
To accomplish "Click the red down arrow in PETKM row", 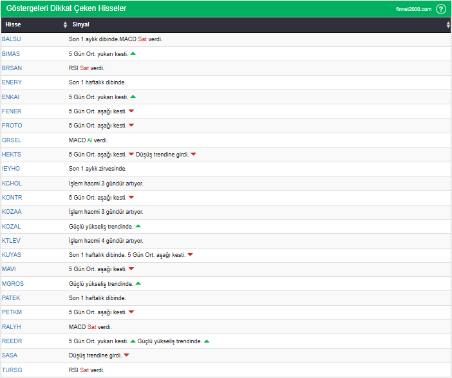I will [131, 312].
